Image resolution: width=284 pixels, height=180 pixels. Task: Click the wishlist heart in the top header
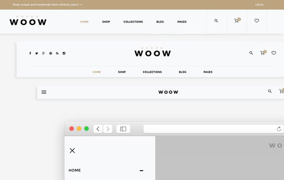(x=257, y=21)
